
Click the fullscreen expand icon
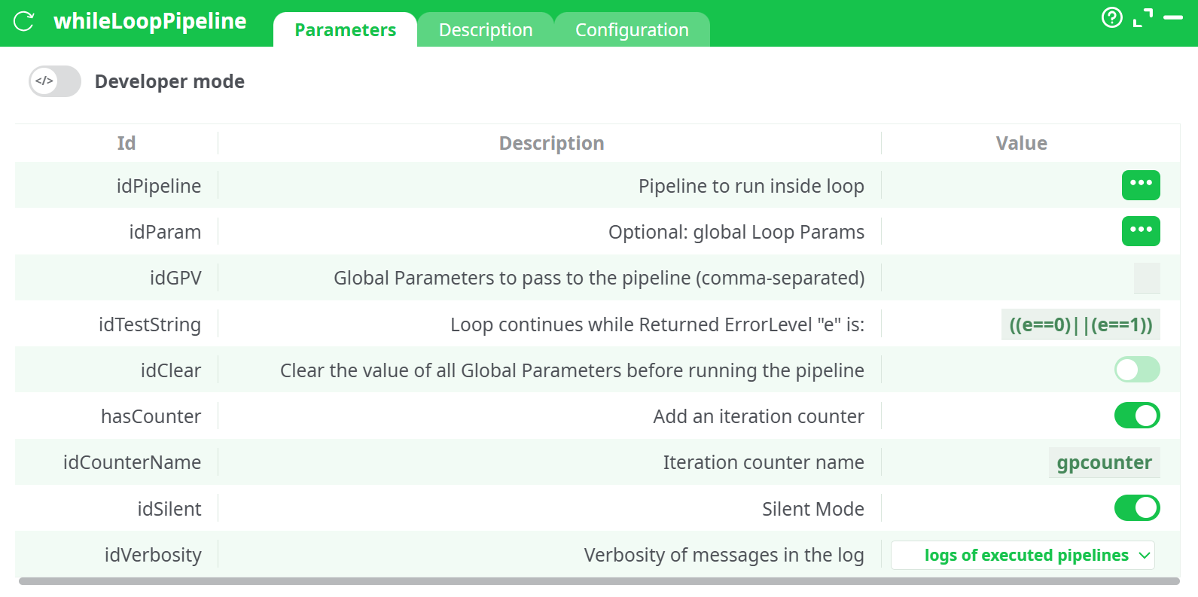tap(1143, 17)
